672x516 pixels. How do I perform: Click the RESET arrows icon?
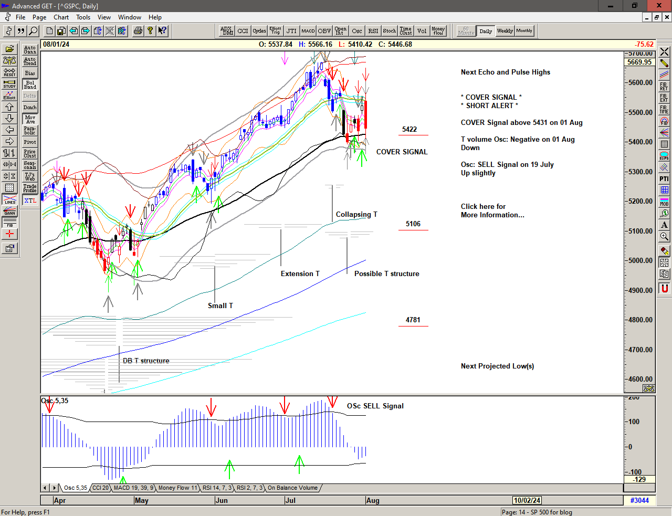click(9, 72)
